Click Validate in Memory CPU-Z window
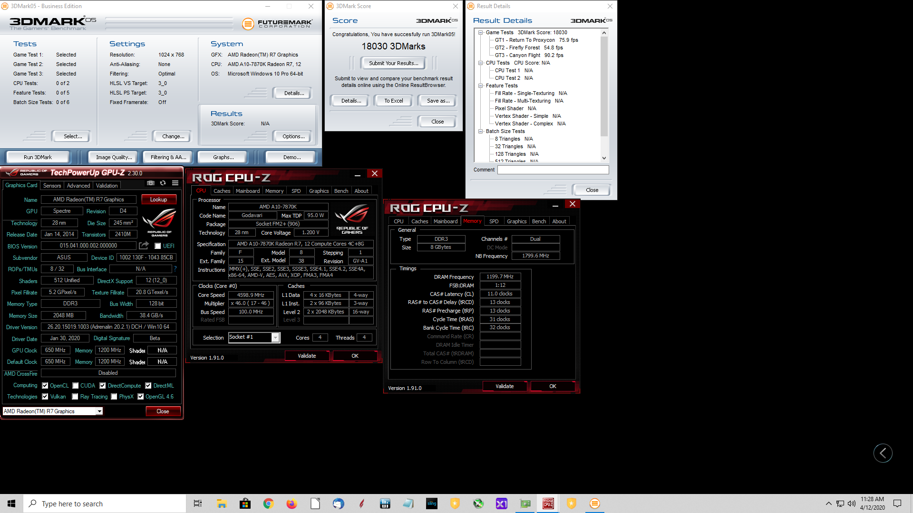This screenshot has width=913, height=513. coord(505,386)
